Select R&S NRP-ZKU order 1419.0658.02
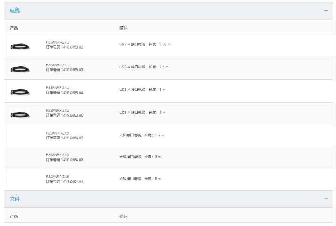The height and width of the screenshot is (226, 336). click(65, 45)
